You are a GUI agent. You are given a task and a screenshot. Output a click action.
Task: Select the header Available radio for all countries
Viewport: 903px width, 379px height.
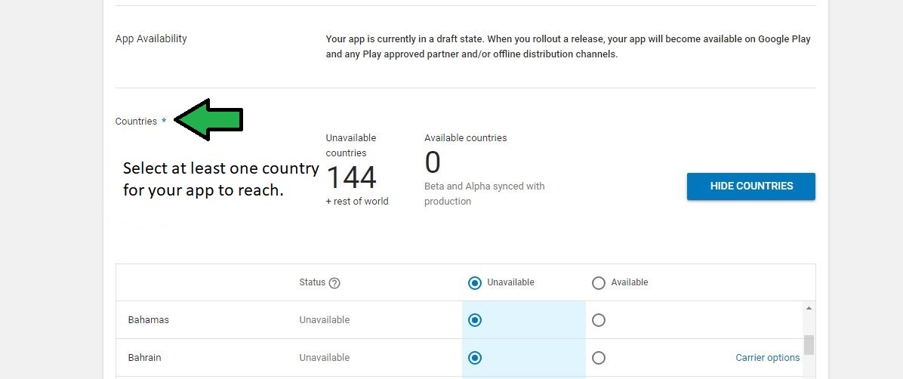coord(599,283)
